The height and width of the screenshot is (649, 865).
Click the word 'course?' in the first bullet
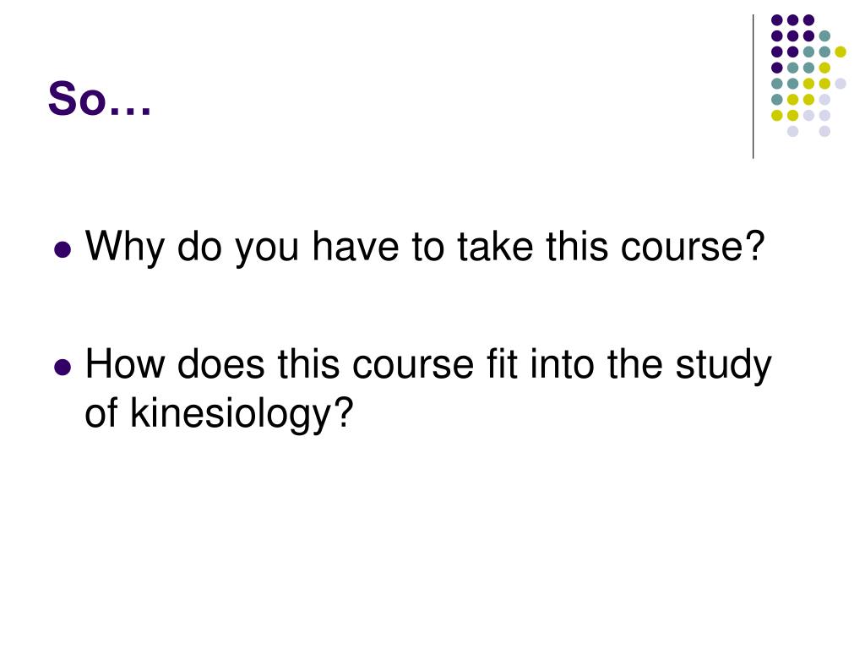pyautogui.click(x=693, y=247)
